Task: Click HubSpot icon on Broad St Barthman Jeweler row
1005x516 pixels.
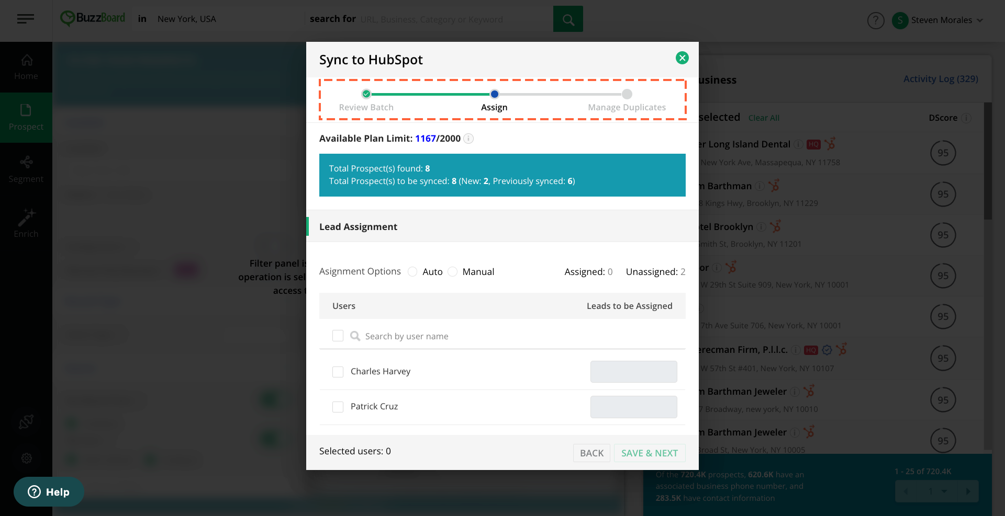Action: (x=809, y=431)
